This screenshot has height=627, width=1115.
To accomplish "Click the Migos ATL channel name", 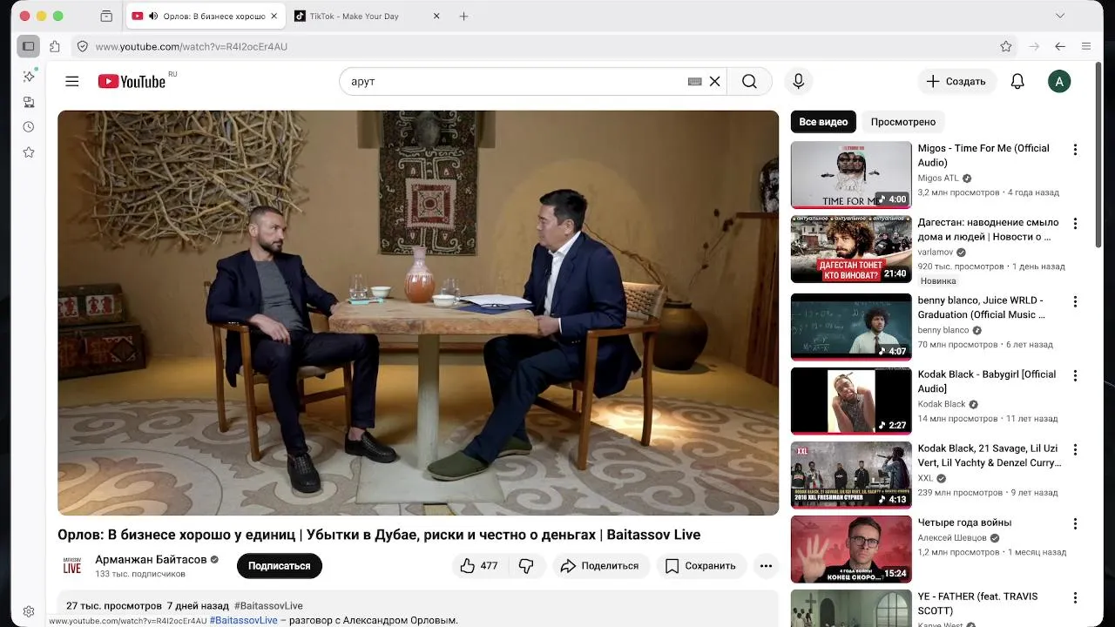I will [x=938, y=179].
